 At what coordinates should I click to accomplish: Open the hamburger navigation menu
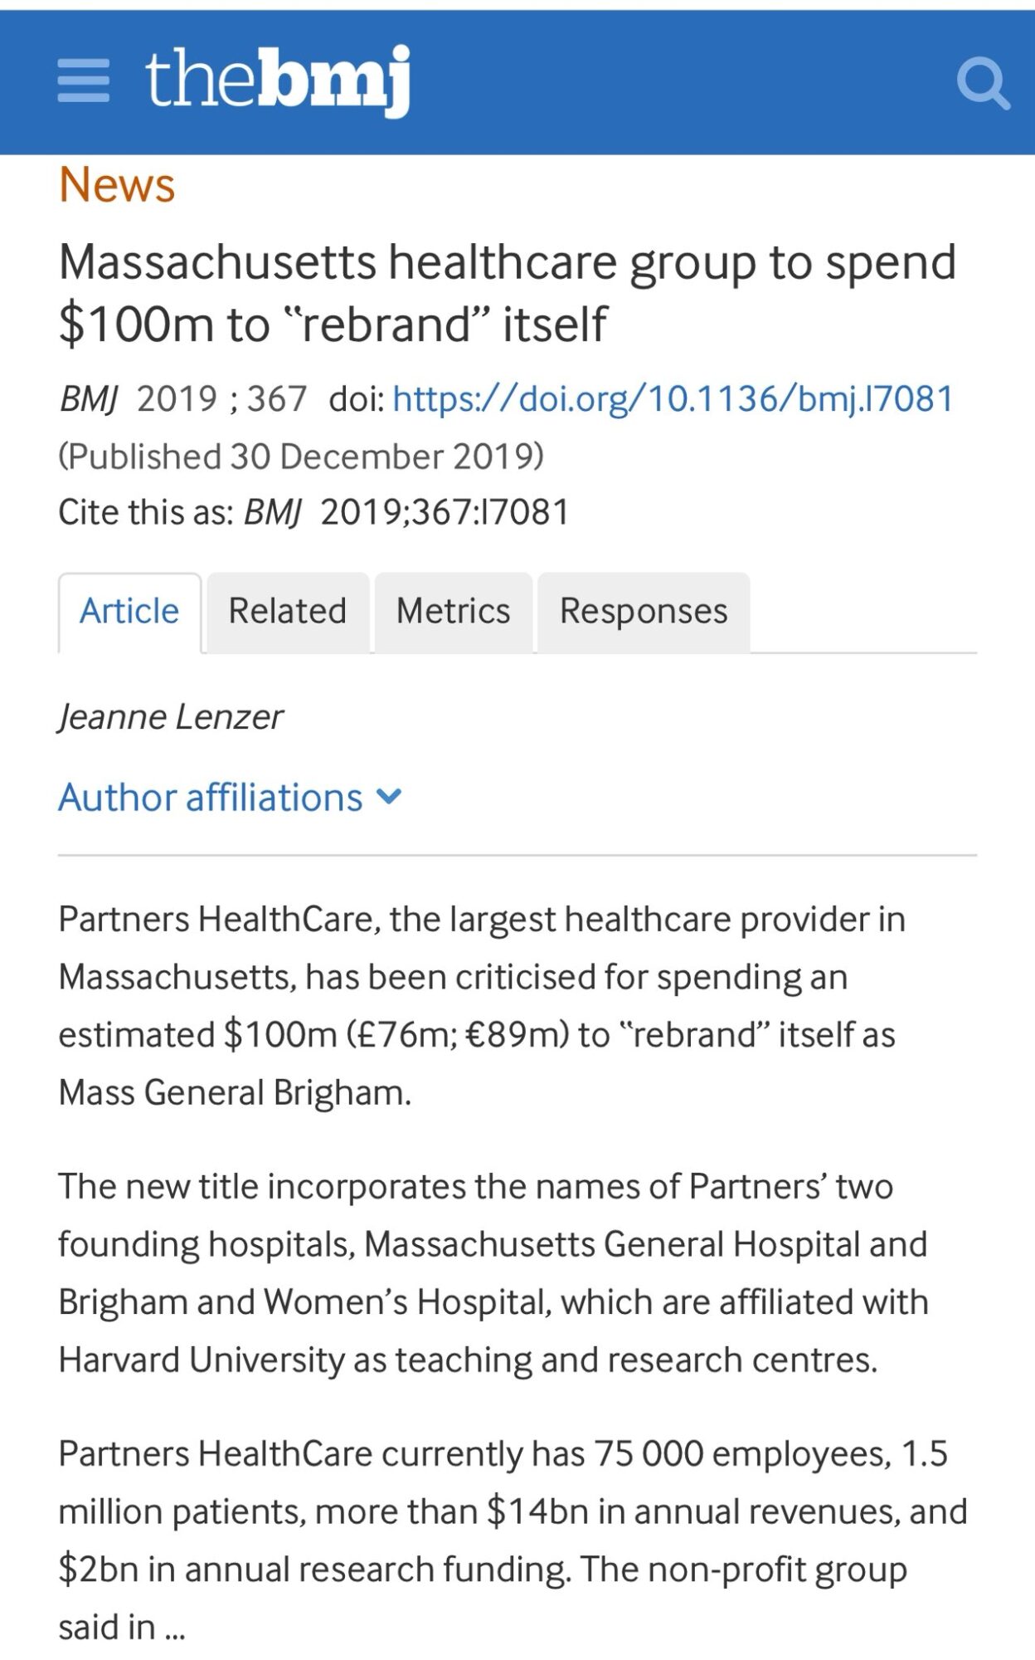tap(83, 81)
